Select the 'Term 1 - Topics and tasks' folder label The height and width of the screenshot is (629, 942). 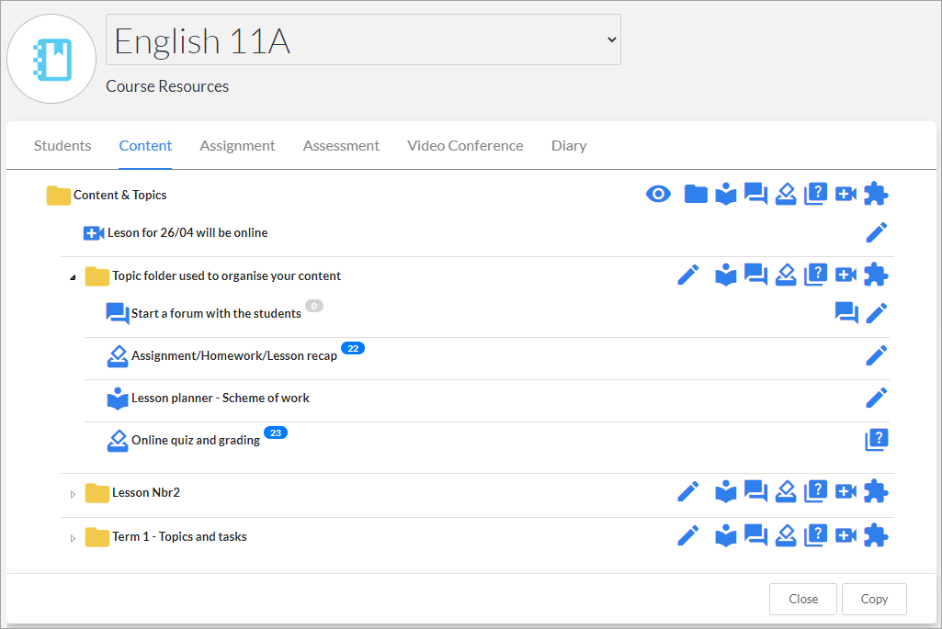179,536
